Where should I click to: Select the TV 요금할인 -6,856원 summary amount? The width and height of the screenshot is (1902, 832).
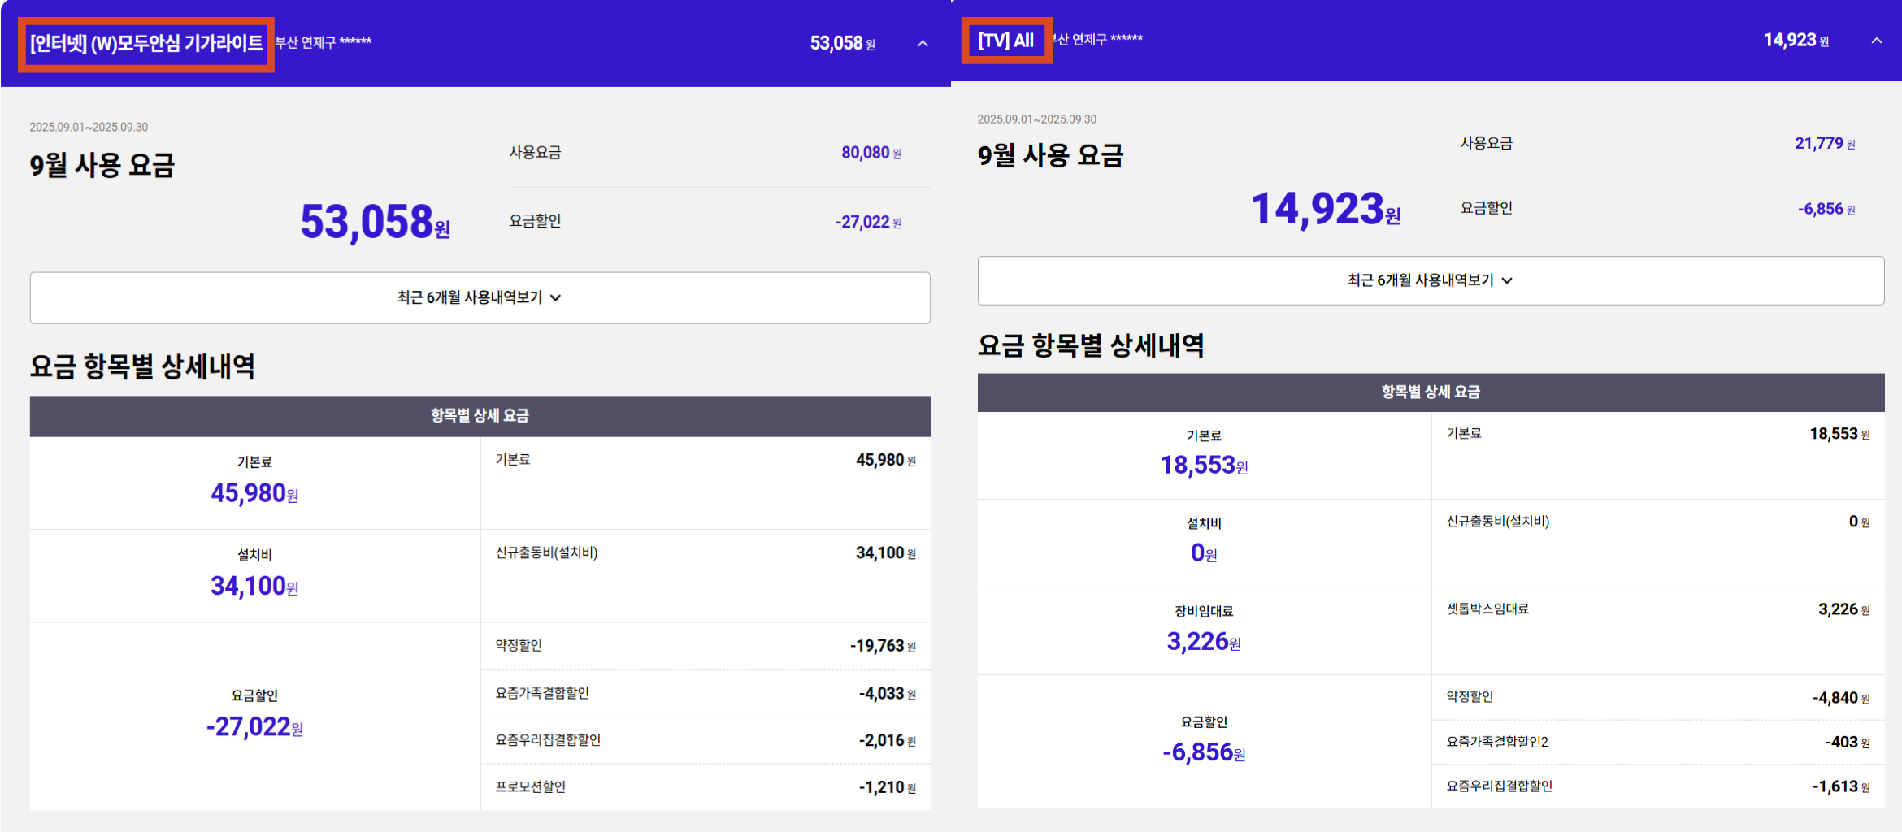click(x=1826, y=209)
